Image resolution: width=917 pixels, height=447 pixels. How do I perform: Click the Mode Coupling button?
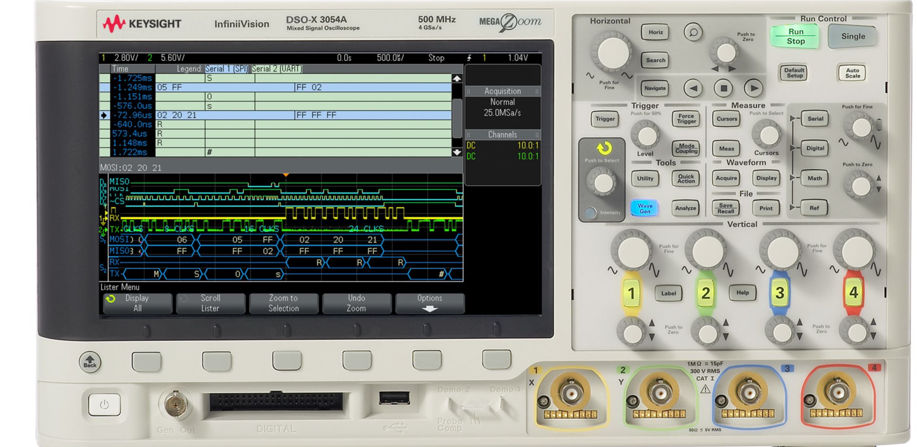click(x=686, y=149)
